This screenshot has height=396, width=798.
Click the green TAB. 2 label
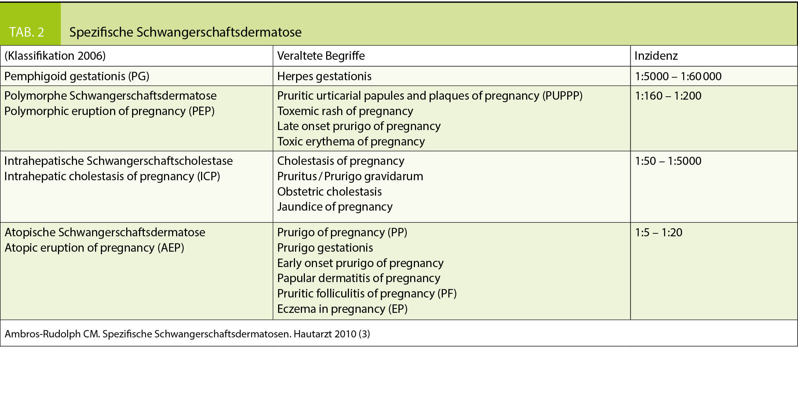point(27,32)
